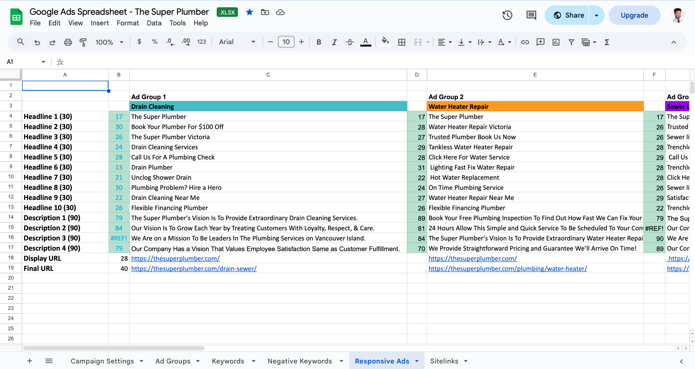Click the Functions sigma icon
This screenshot has width=695, height=369.
606,42
